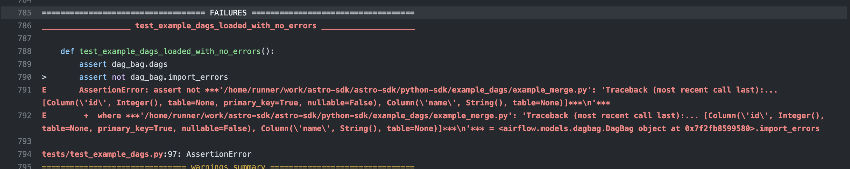850x169 pixels.
Task: Select log line number 791
Action: [25, 90]
